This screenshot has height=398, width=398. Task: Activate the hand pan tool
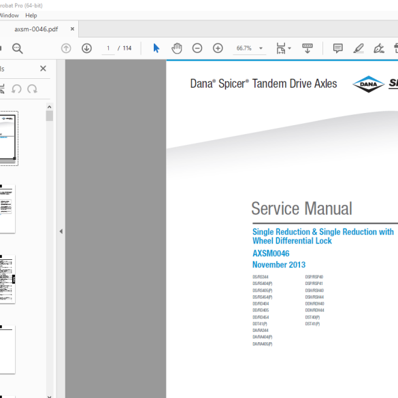[177, 48]
